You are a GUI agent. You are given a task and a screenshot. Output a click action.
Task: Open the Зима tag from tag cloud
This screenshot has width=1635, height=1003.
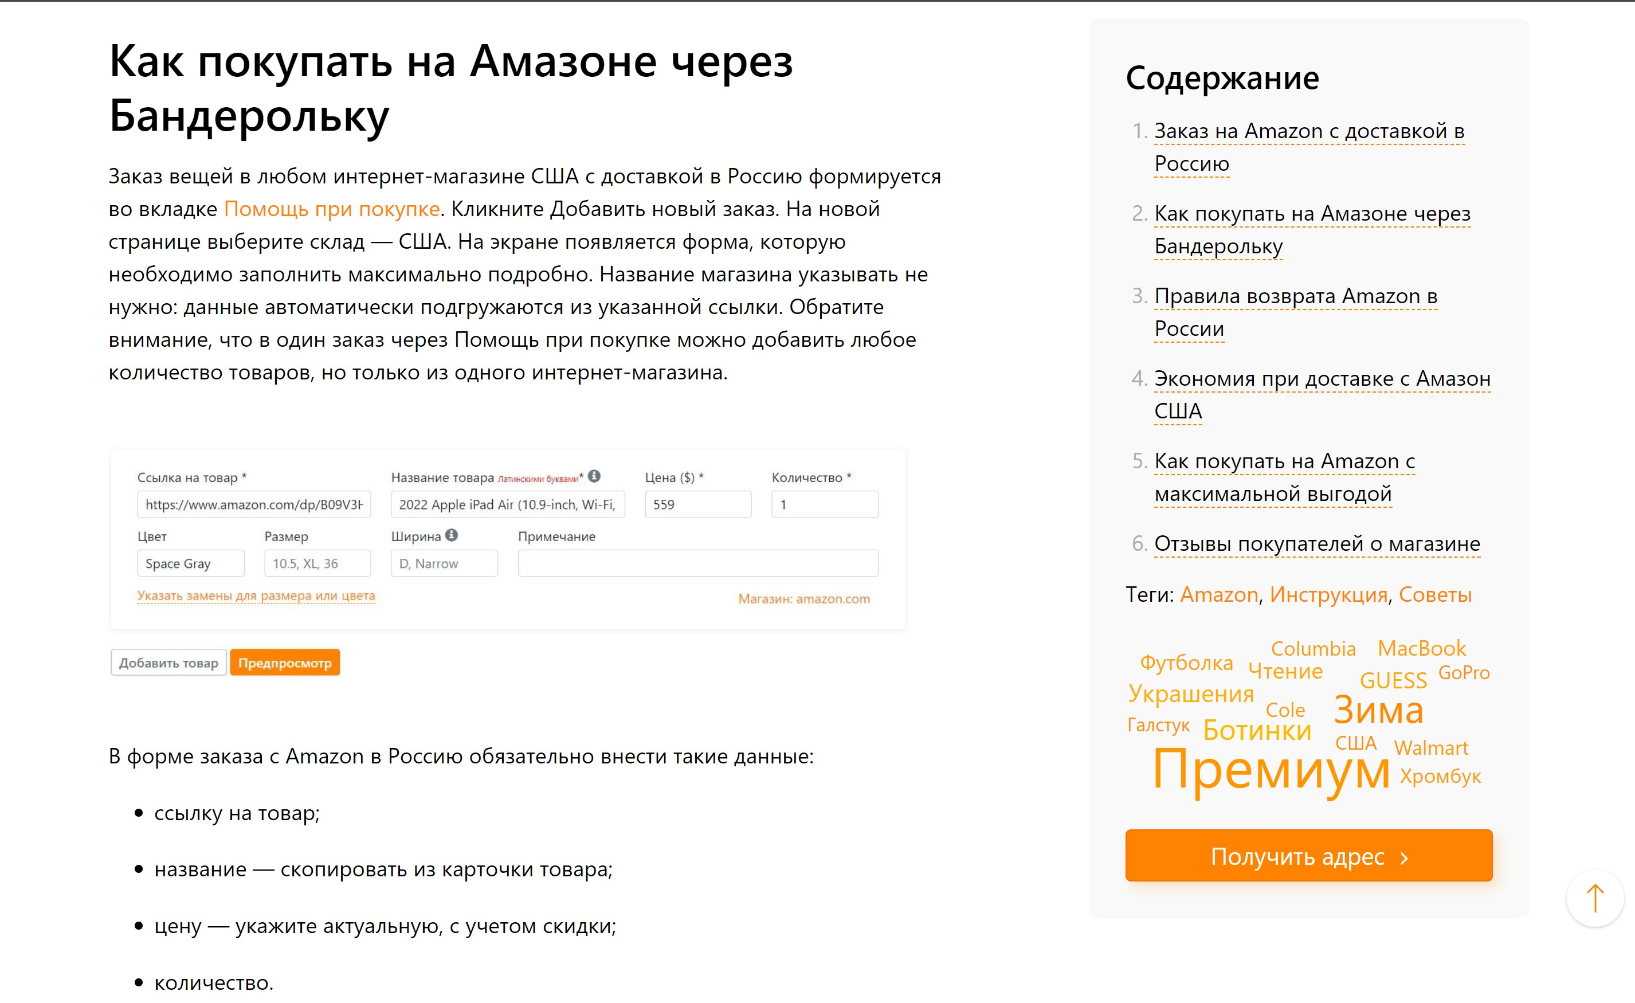coord(1379,710)
